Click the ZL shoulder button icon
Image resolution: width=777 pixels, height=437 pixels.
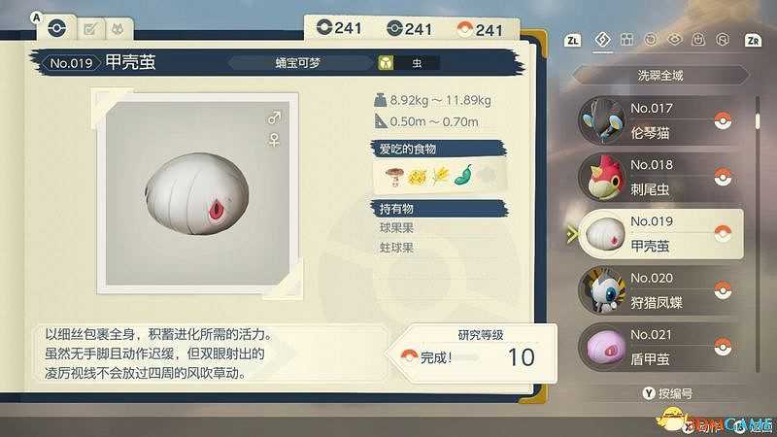(572, 41)
